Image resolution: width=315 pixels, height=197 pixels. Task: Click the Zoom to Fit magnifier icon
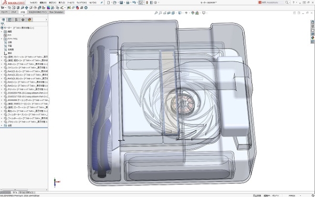tap(156, 13)
